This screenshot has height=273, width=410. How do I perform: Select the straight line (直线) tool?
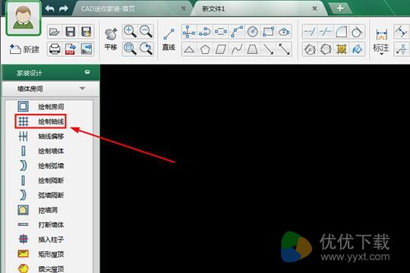[x=169, y=39]
